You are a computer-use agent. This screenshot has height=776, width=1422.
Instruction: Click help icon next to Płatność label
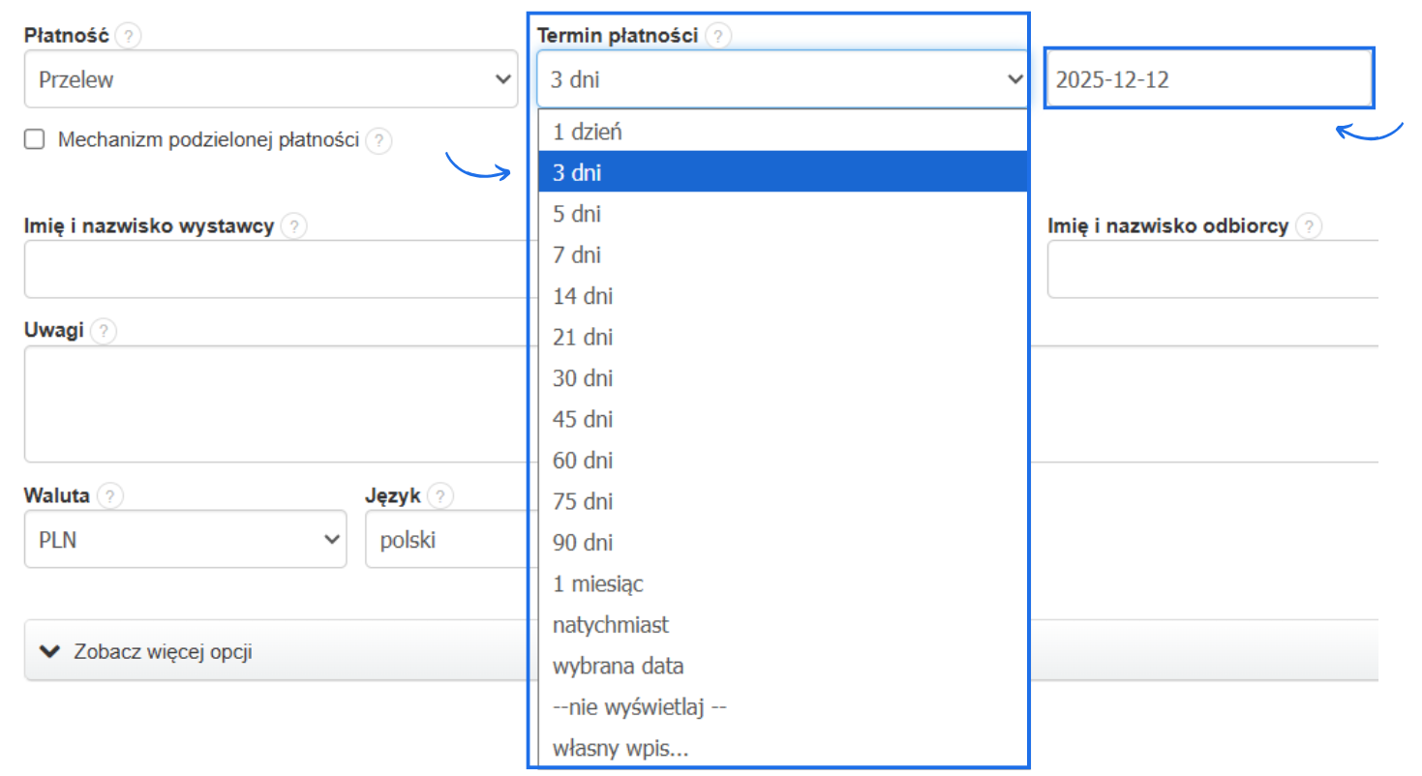[128, 37]
